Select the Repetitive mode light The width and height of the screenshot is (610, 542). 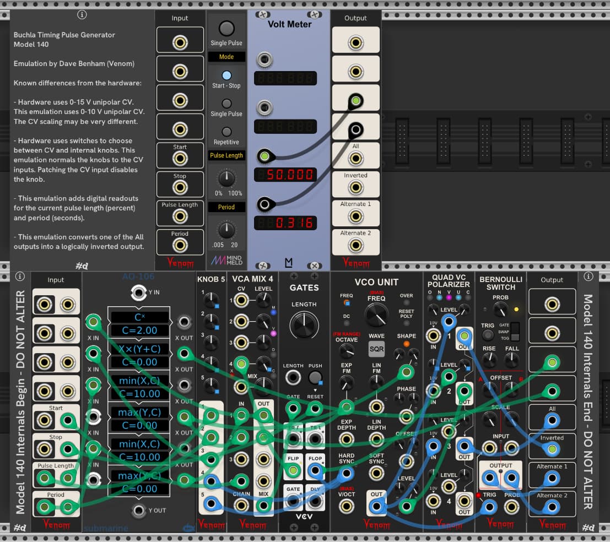point(226,132)
